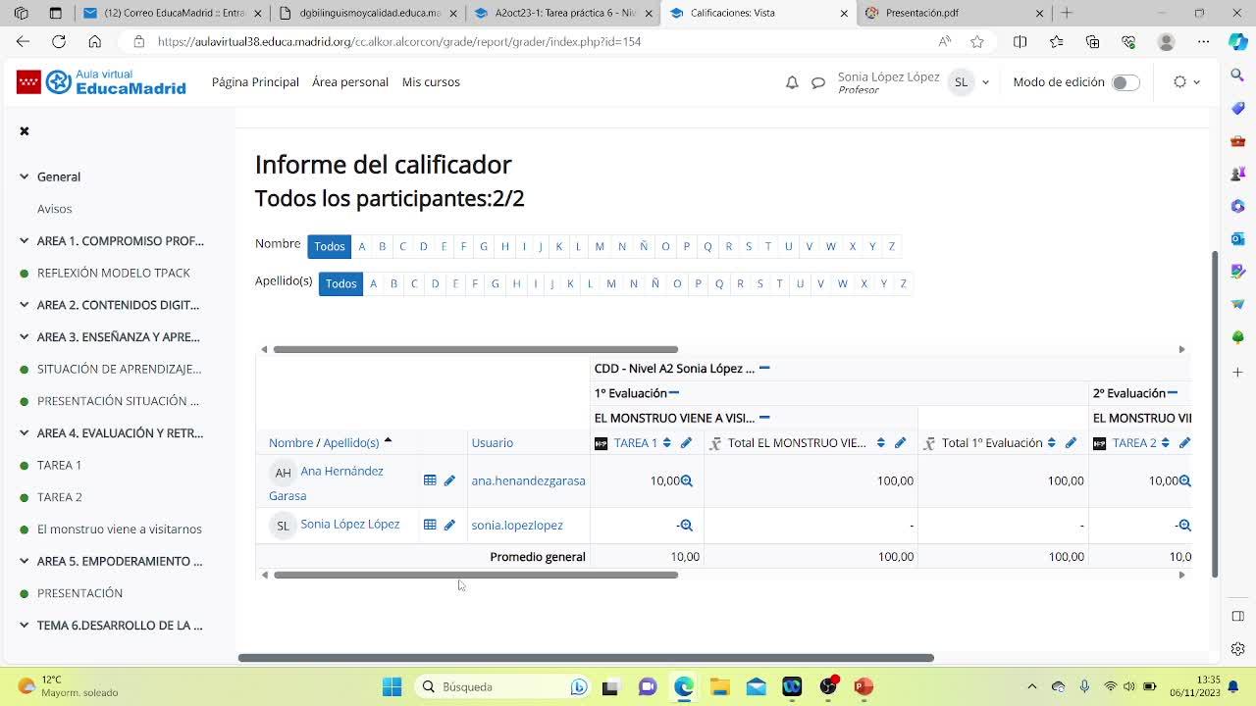Open grade table icon for Ana Hernández Garasa
The height and width of the screenshot is (706, 1256).
(430, 480)
